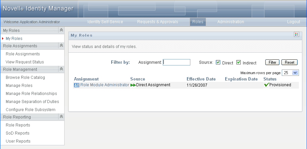Uncheck the Direct source checkbox

[x=218, y=62]
